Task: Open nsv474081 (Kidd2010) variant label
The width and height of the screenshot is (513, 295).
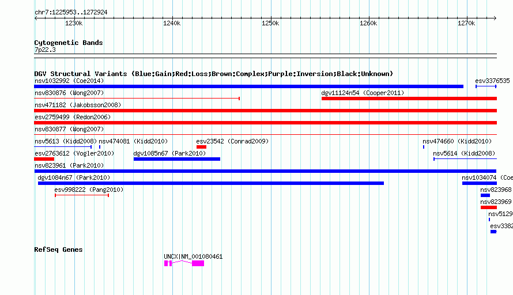Action: (133, 141)
